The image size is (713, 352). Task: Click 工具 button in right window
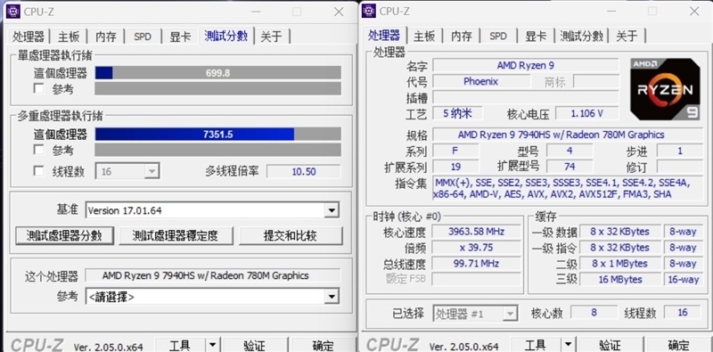(x=536, y=345)
